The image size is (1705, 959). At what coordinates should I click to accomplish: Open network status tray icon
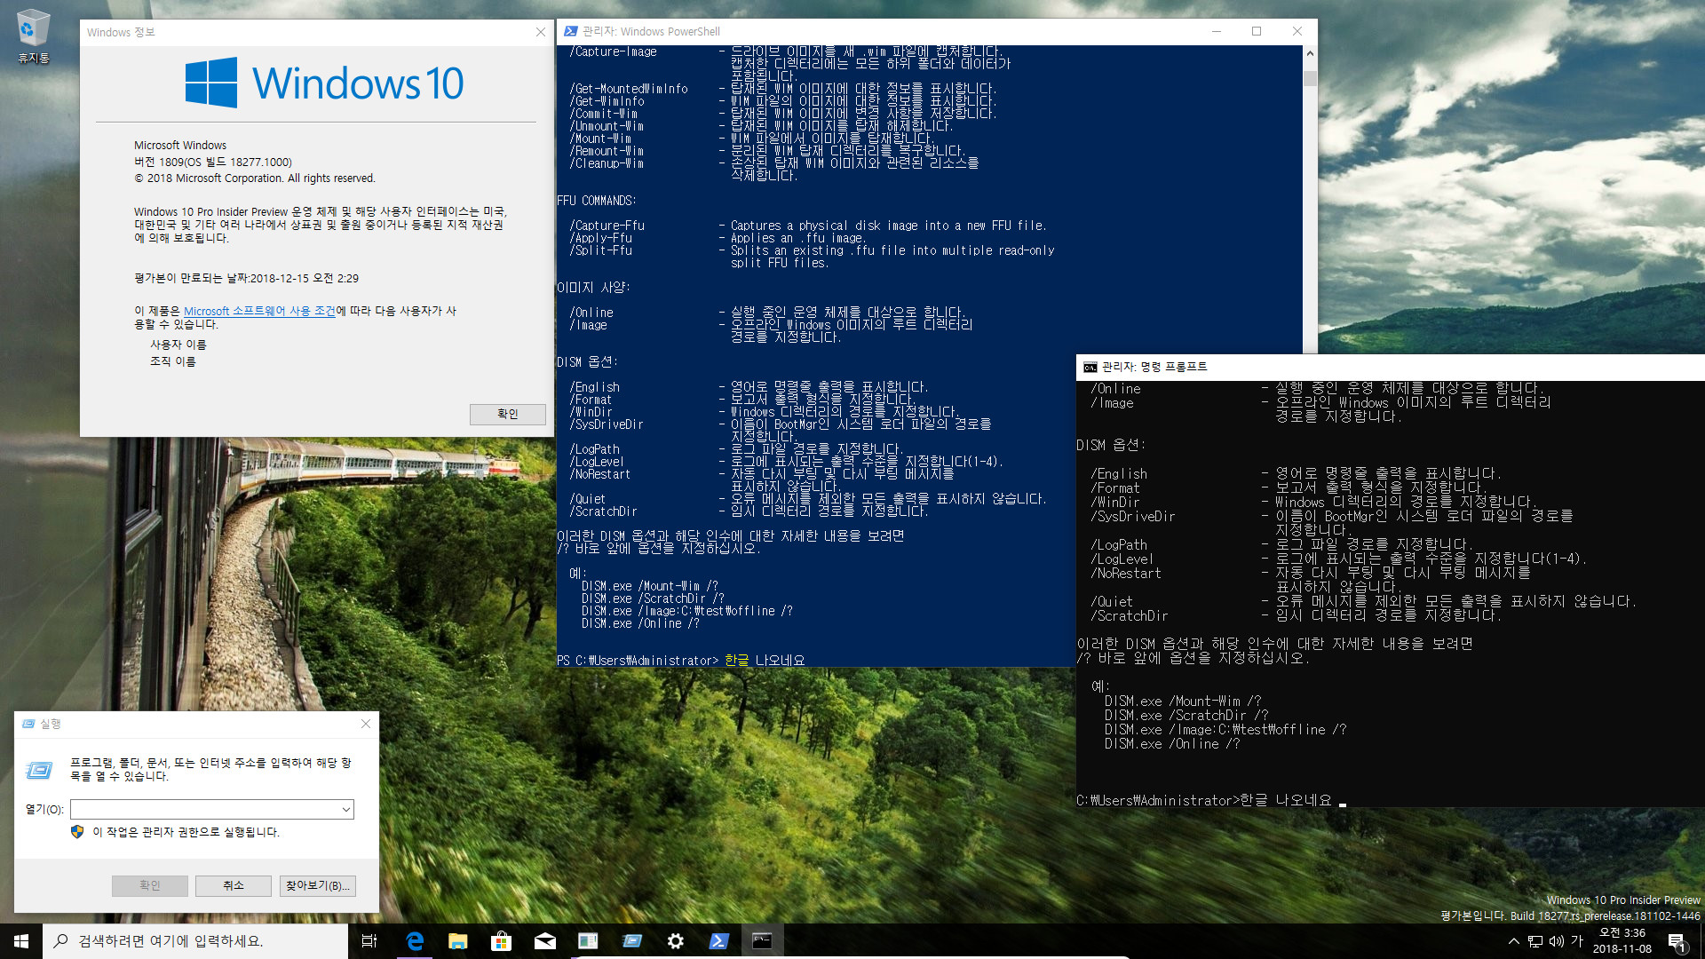(1535, 941)
